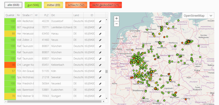Edit the Neuss 41460 entry

coord(100,40)
